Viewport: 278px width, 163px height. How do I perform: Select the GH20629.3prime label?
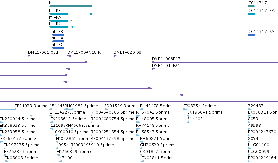[x=157, y=145]
